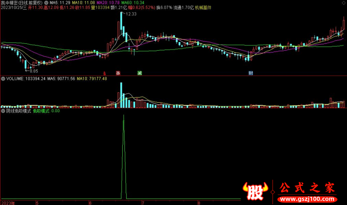347x205 pixels.
Task: Click the open price 开11.30
Action: (x=35, y=8)
